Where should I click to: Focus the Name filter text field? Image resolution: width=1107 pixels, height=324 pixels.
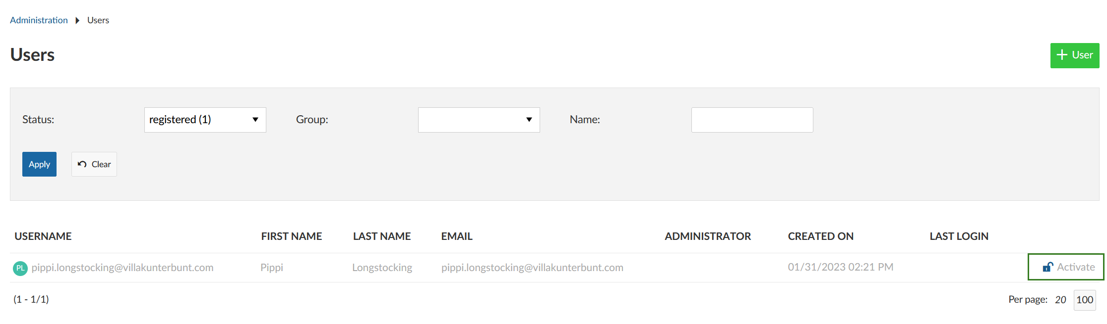tap(752, 120)
